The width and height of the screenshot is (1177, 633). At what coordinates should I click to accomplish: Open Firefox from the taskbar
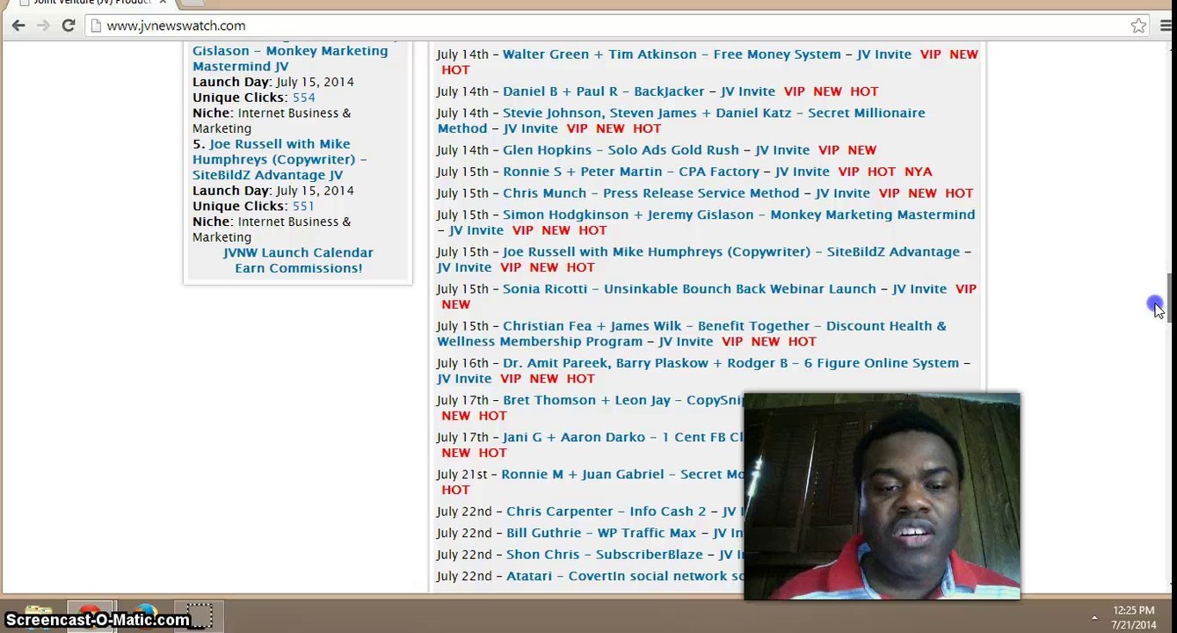point(145,615)
